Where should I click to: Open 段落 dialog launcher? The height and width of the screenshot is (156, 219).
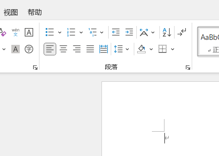(188, 68)
